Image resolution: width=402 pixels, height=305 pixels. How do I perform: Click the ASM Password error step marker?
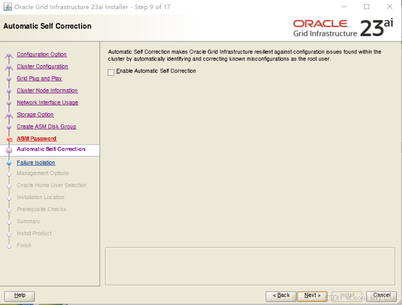pos(10,140)
